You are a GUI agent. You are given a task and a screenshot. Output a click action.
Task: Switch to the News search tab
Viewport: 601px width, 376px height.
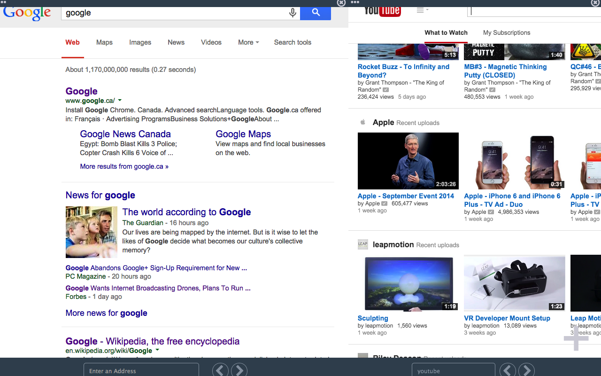point(176,42)
